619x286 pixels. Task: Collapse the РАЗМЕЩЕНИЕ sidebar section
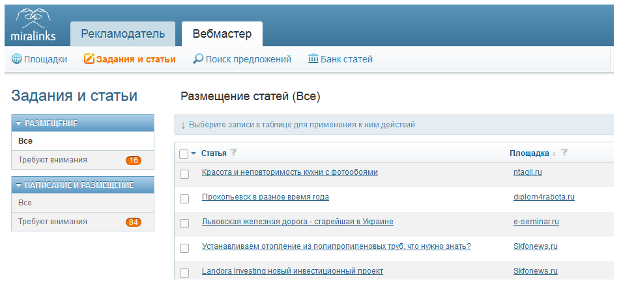pos(18,123)
